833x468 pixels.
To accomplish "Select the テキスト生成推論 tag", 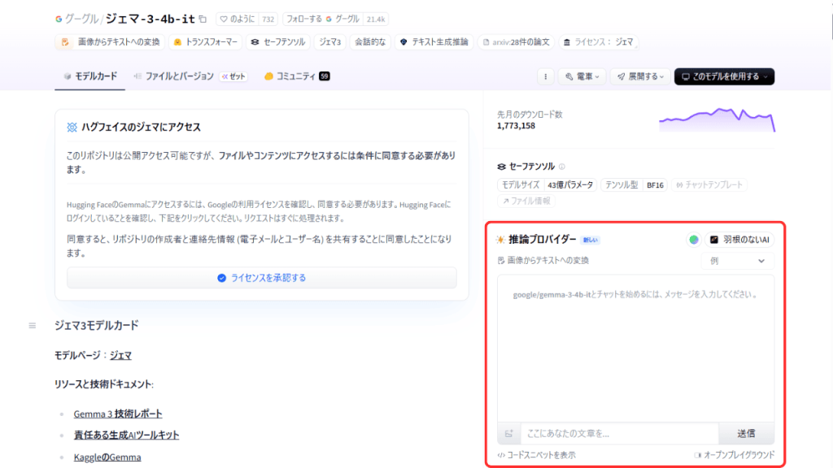I will [434, 42].
